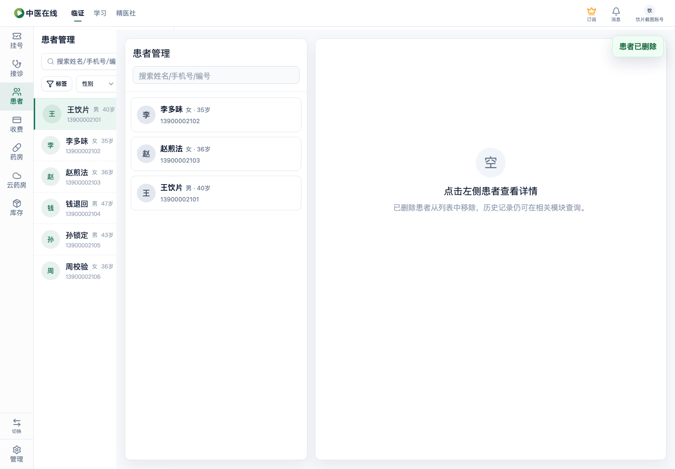Open 赵煎法 card 13900002103
Viewport: 675px width, 469px height.
click(x=216, y=154)
